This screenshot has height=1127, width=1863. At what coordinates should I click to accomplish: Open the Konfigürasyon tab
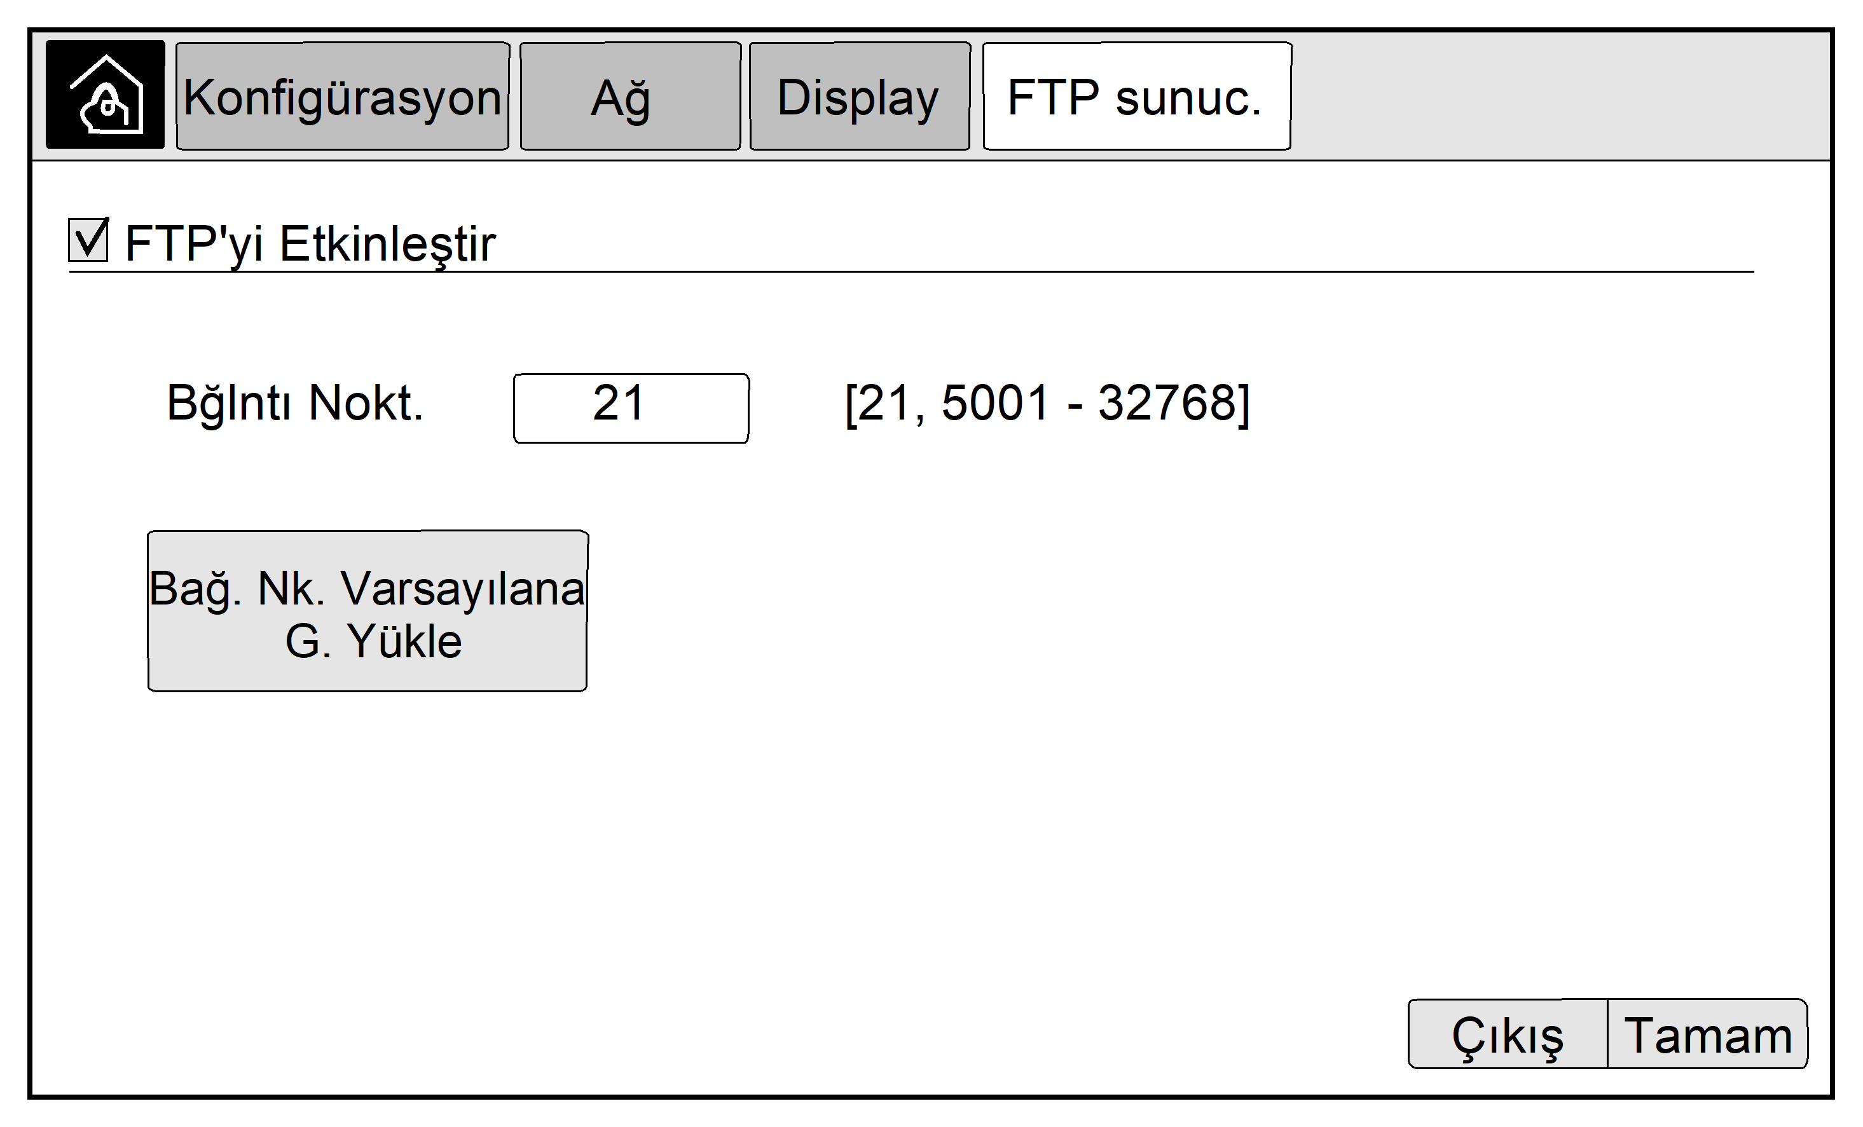(343, 96)
